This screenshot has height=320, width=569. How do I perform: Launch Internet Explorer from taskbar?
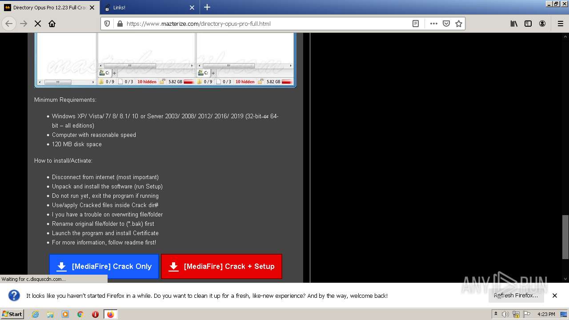[x=36, y=314]
